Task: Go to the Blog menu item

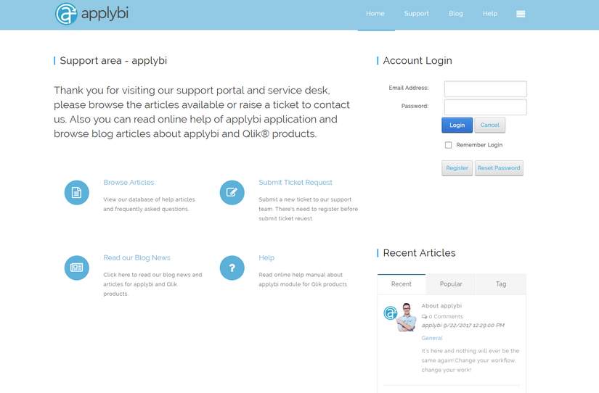Action: click(455, 14)
